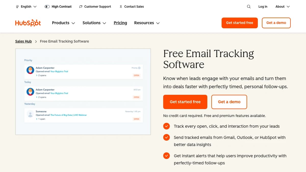Viewport: 306px width, 172px height.
Task: Expand the Resources menu
Action: (x=147, y=23)
